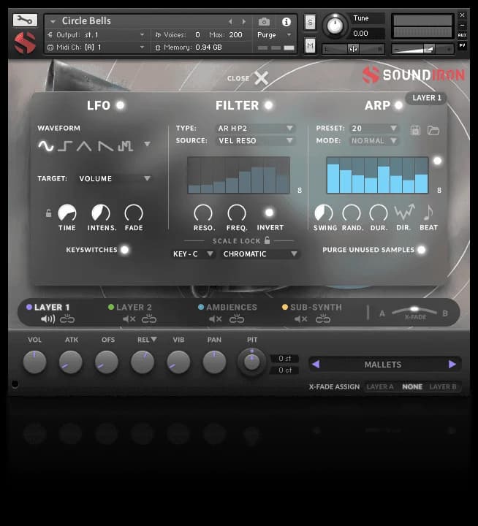Expand the filter Type AR HP2 dropdown

(255, 129)
